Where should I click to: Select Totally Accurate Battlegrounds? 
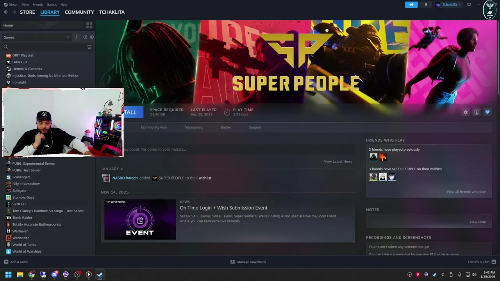point(36,224)
